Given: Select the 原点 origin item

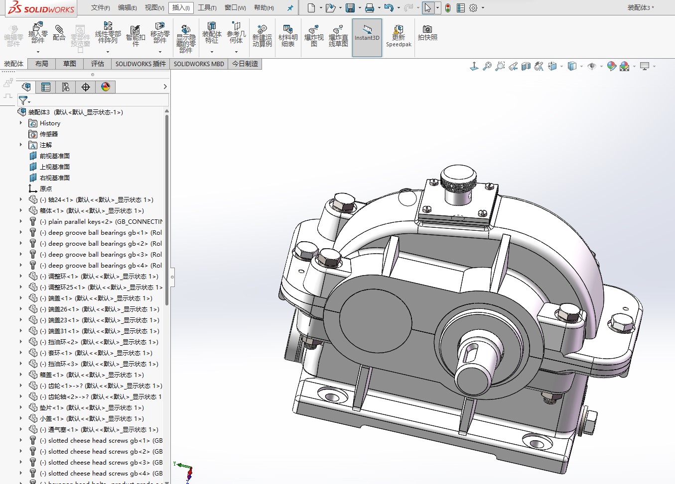Looking at the screenshot, I should [45, 189].
